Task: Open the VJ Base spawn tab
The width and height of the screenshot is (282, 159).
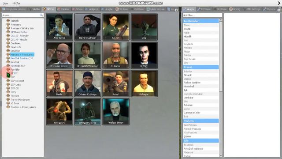Action: point(122,9)
